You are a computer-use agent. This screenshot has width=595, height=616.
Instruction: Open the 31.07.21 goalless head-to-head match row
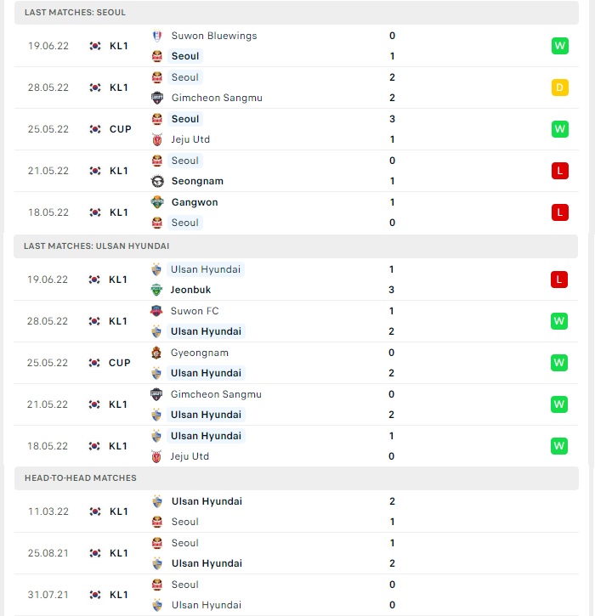click(297, 595)
